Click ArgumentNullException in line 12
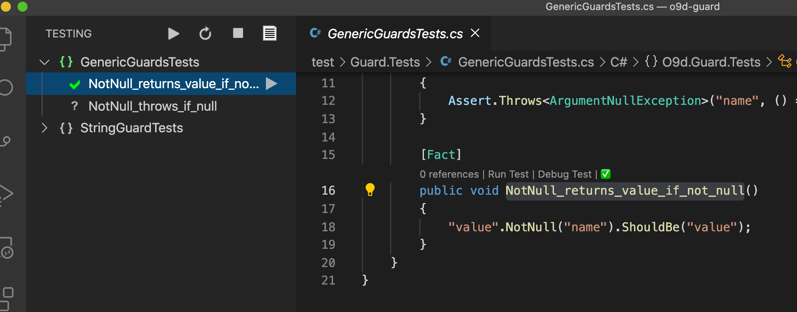 [x=625, y=101]
